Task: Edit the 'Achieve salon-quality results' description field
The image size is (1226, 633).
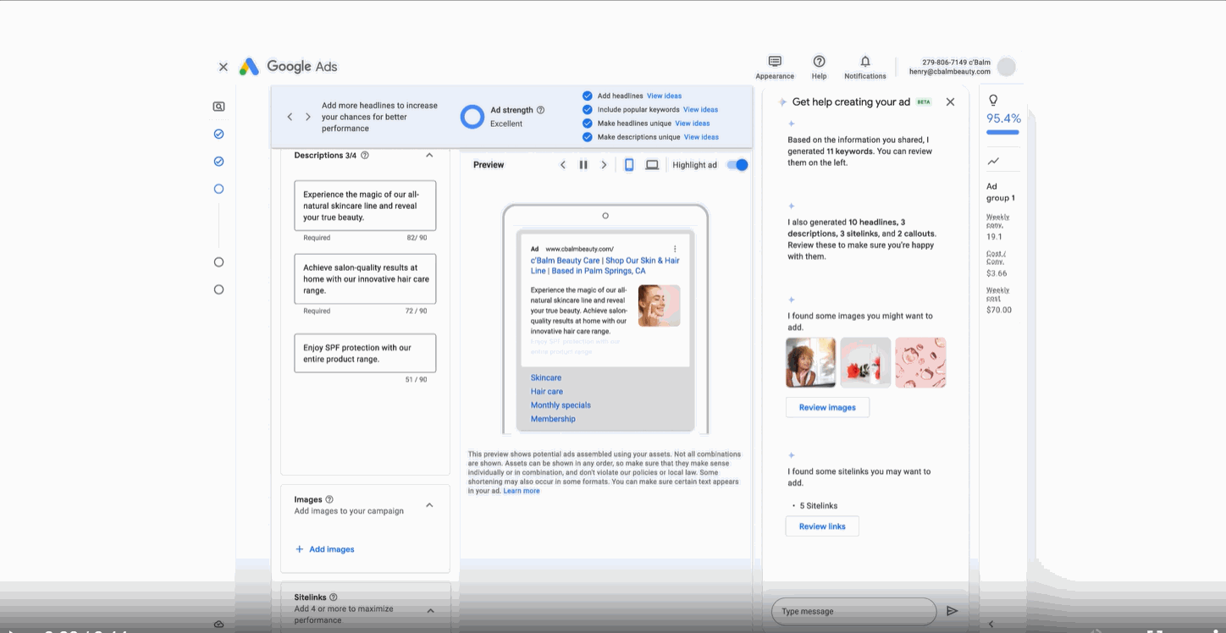Action: [365, 279]
